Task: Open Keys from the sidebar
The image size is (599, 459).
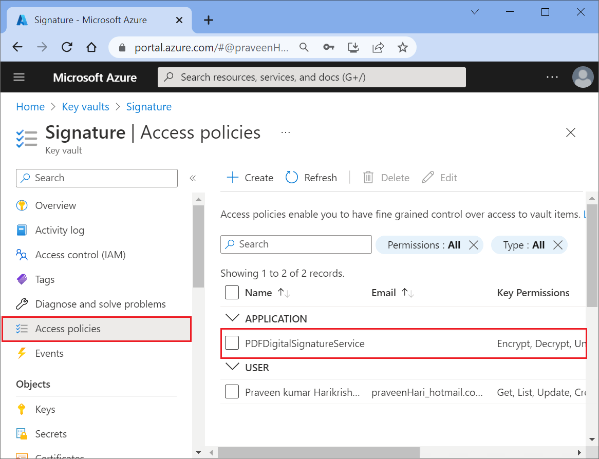Action: (x=45, y=409)
